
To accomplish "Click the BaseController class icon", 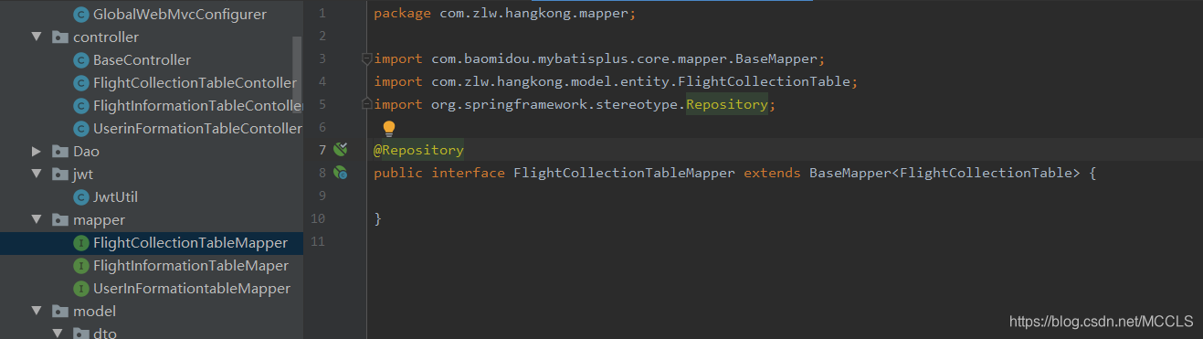I will click(x=80, y=60).
